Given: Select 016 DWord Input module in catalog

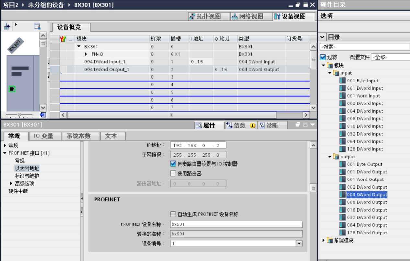Looking at the screenshot, I should [x=365, y=126].
